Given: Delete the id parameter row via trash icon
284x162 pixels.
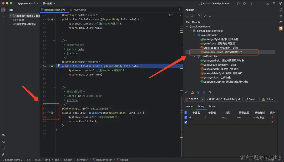Looking at the screenshot, I should pos(272,117).
